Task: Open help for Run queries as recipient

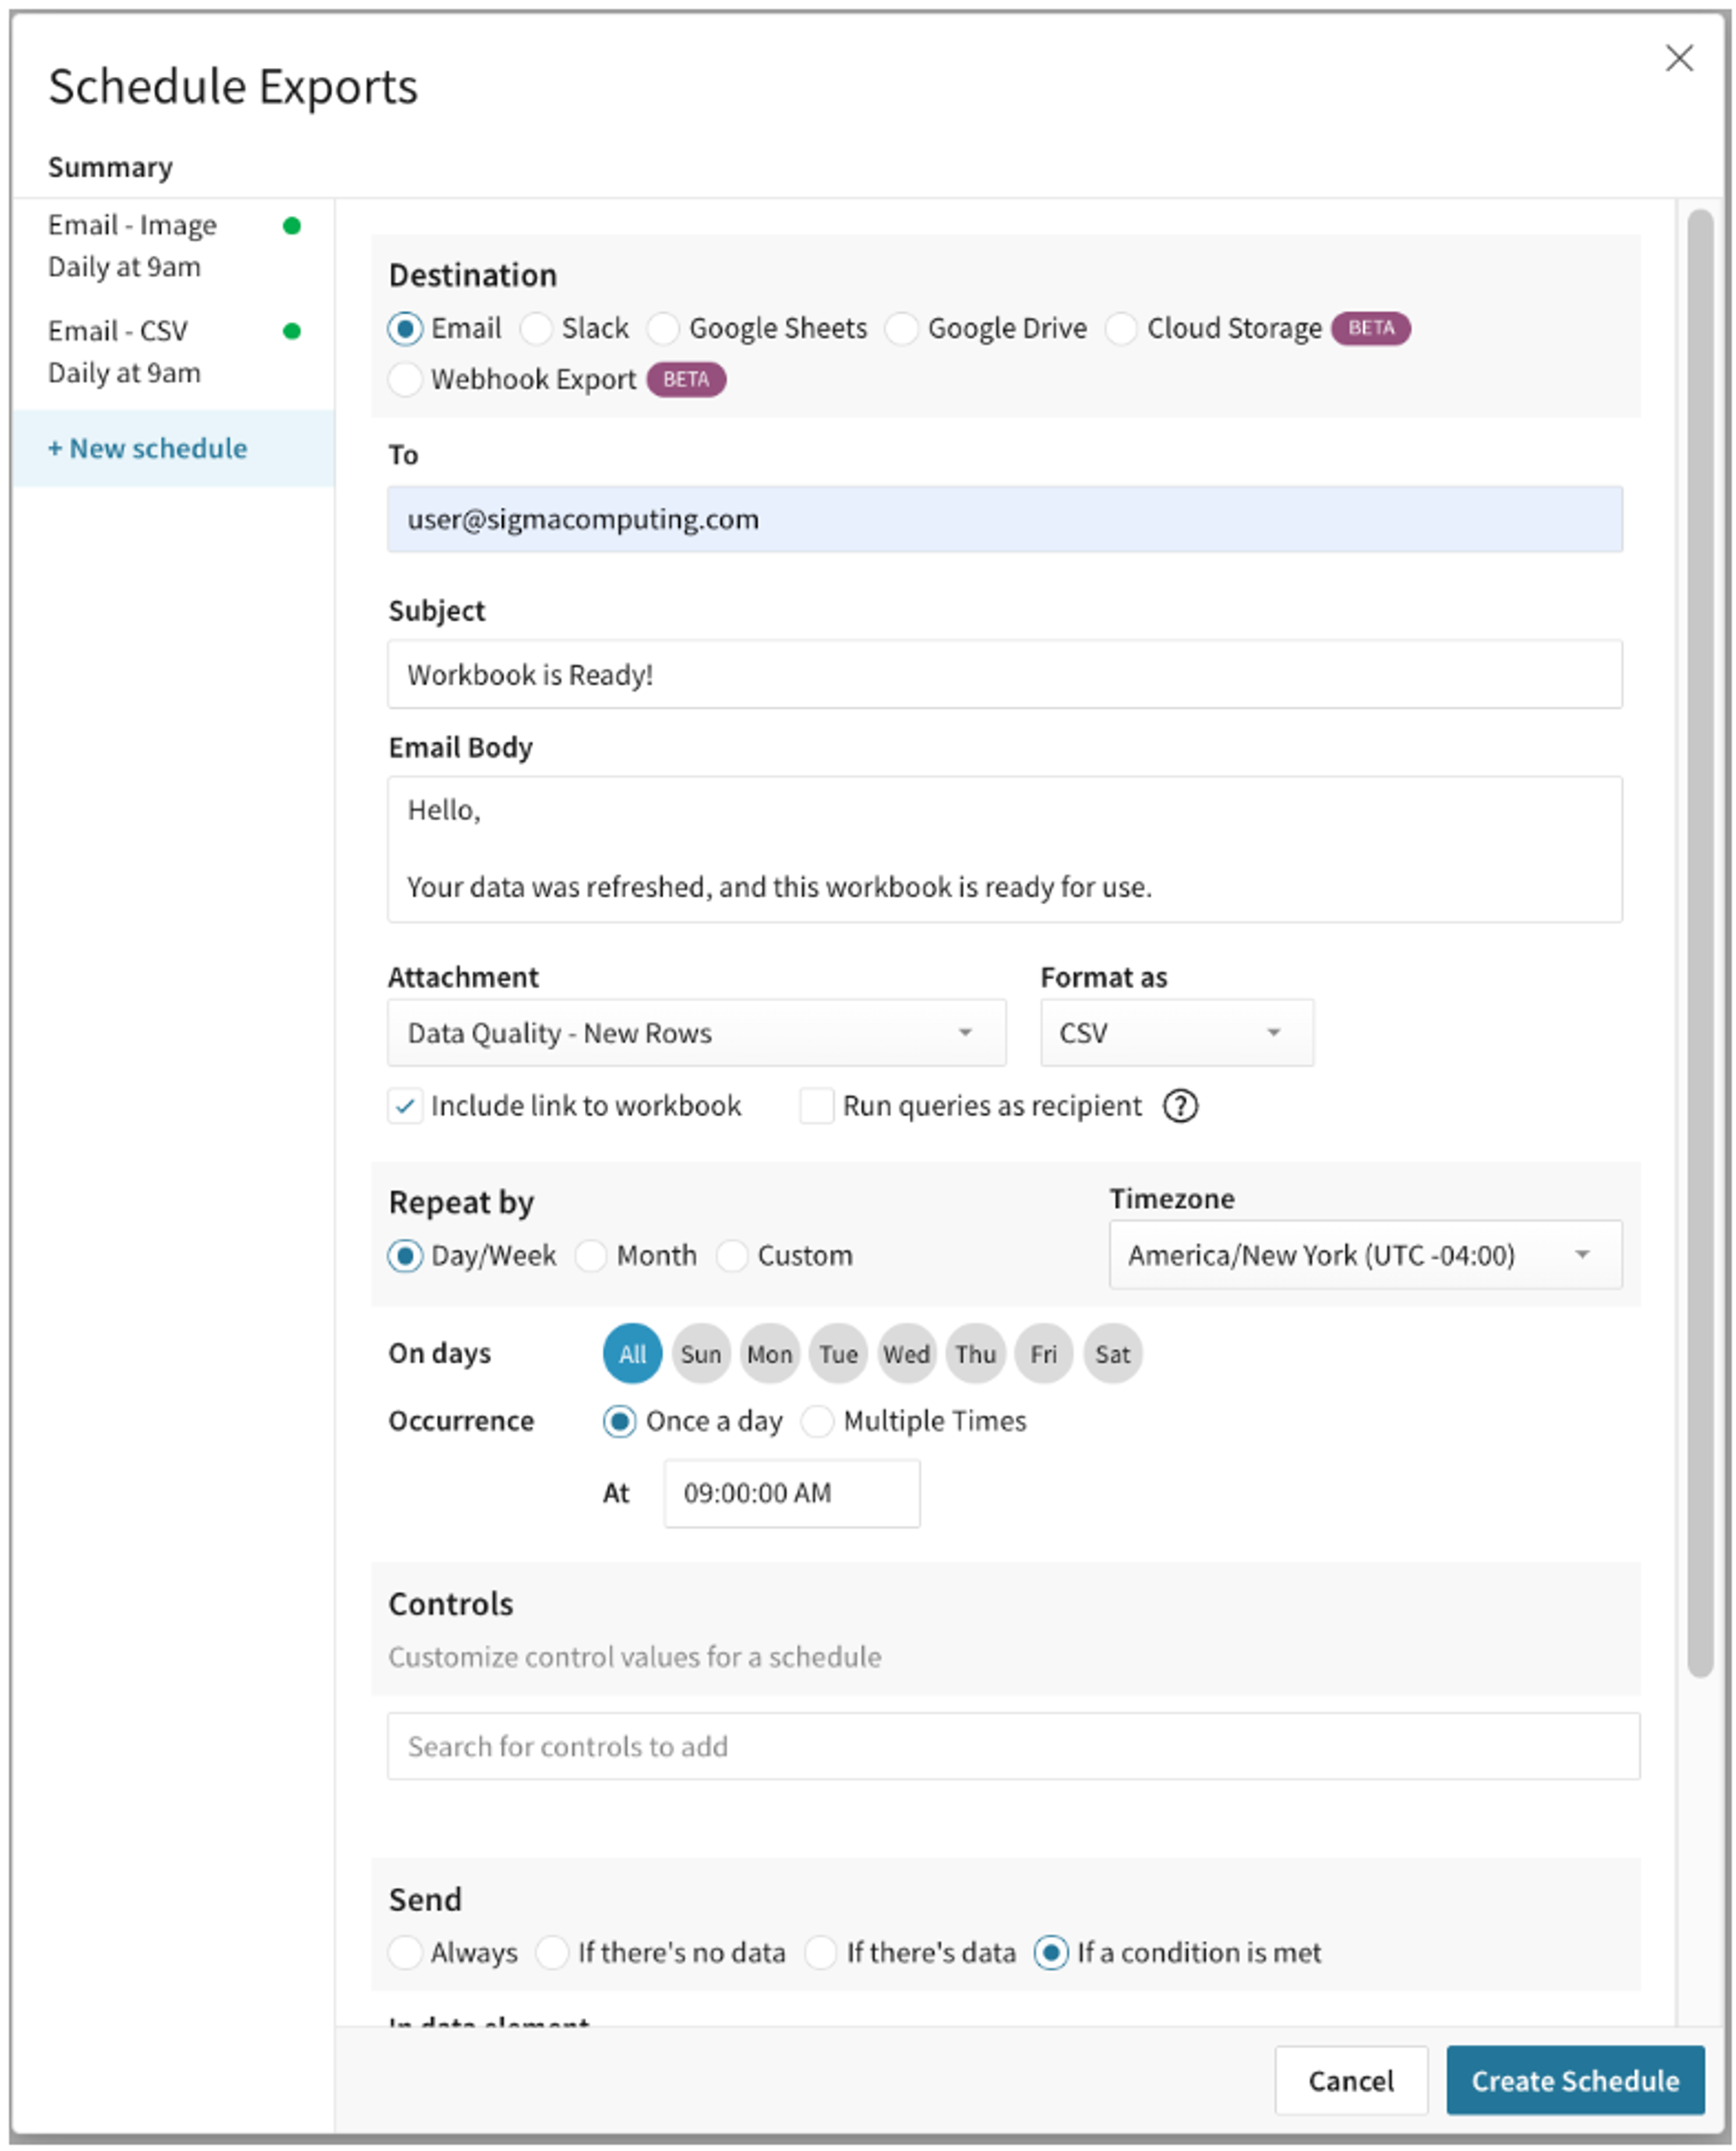Action: (1180, 1105)
